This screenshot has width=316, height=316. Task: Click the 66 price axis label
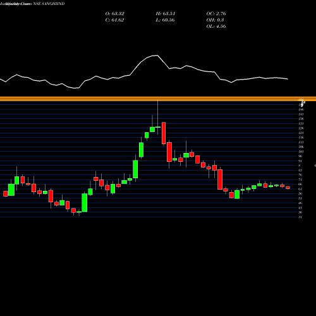[300, 184]
